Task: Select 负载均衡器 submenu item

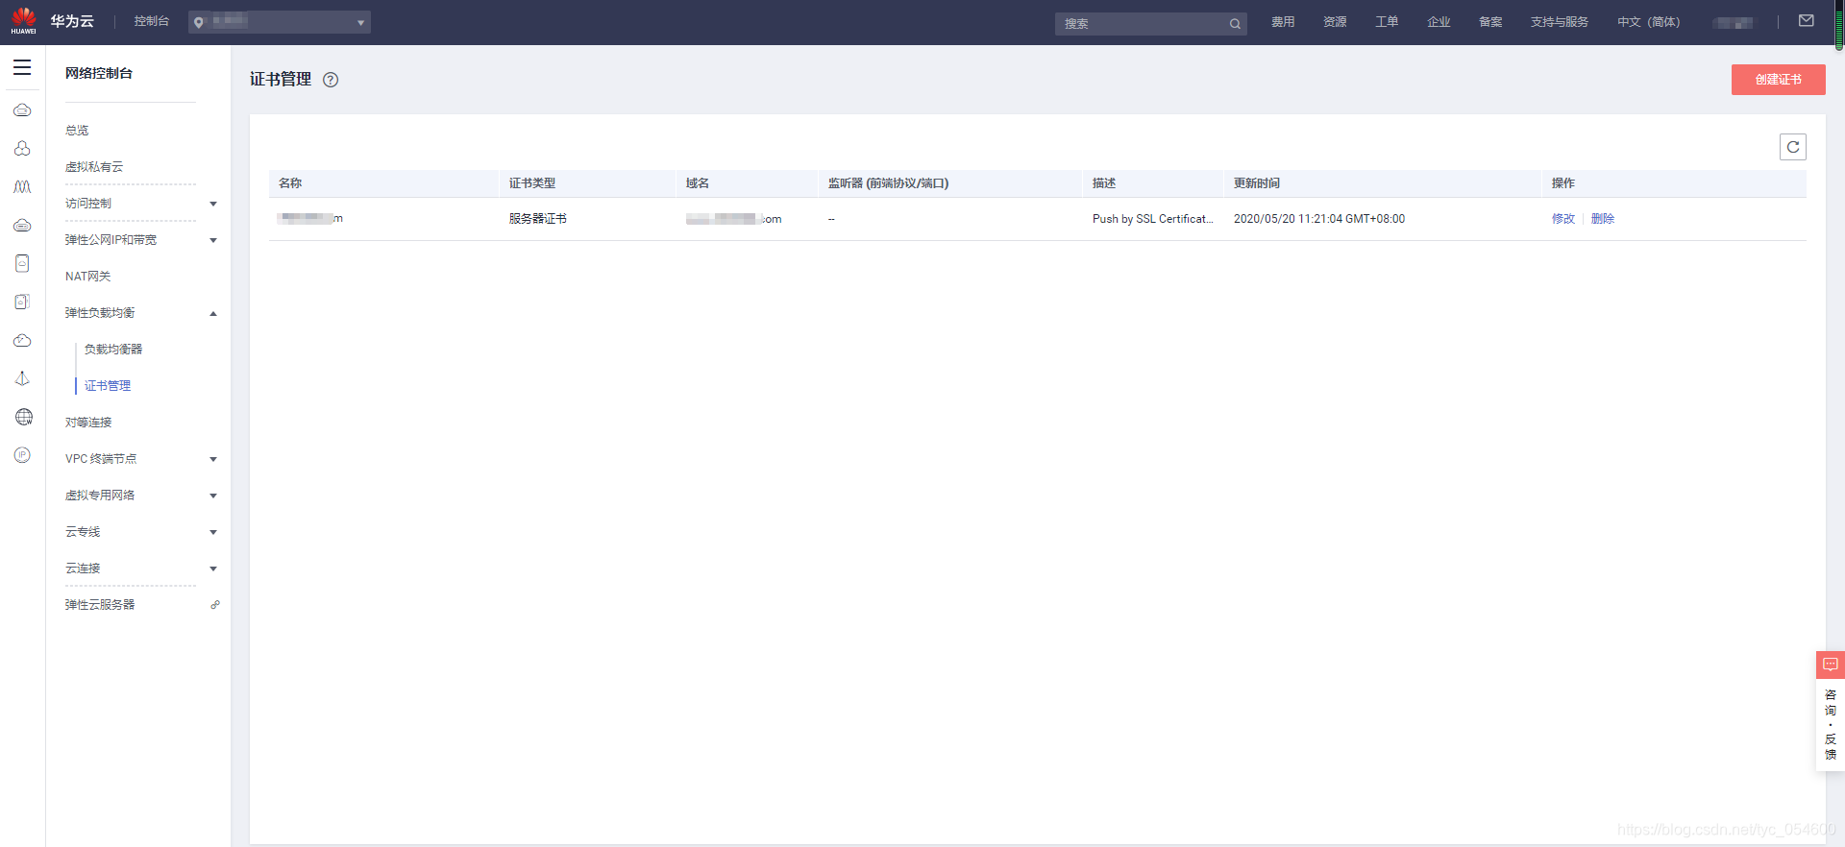Action: coord(113,350)
